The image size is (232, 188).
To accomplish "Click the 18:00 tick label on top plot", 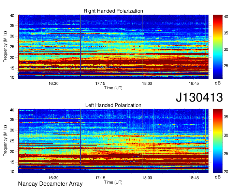I will pyautogui.click(x=147, y=83).
